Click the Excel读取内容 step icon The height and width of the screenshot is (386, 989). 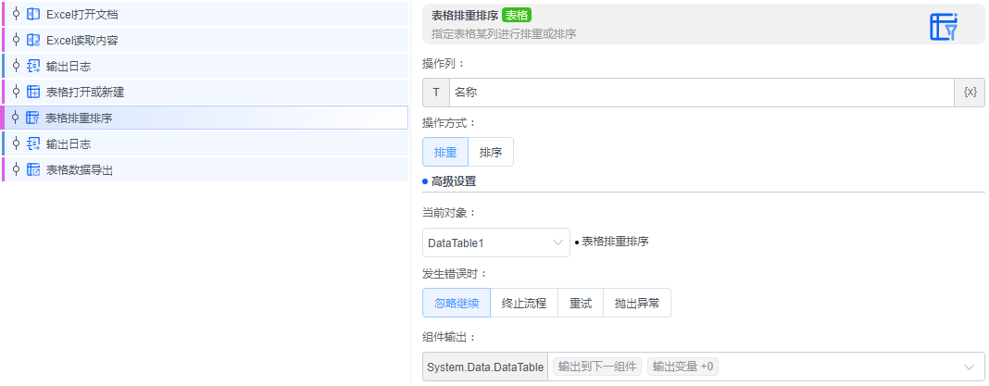(x=33, y=41)
